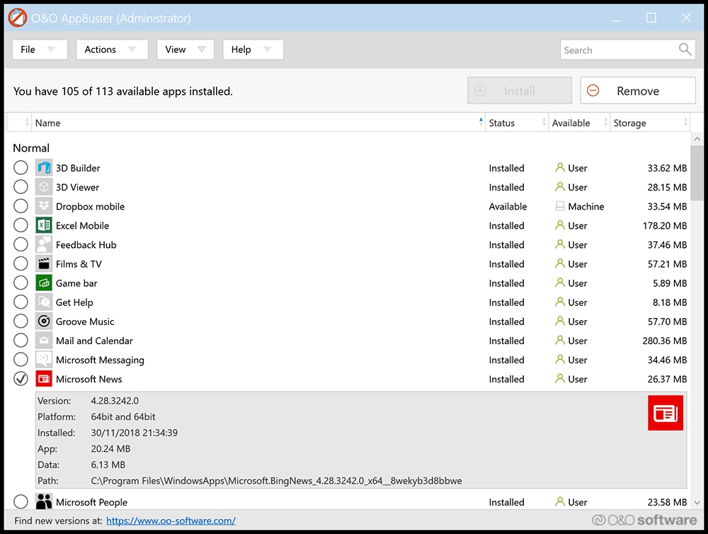This screenshot has width=708, height=534.
Task: Tick the Feedback Hub checkbox
Action: tap(21, 245)
